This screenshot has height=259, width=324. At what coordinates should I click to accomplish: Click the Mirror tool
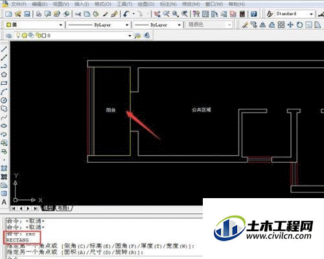click(x=262, y=25)
